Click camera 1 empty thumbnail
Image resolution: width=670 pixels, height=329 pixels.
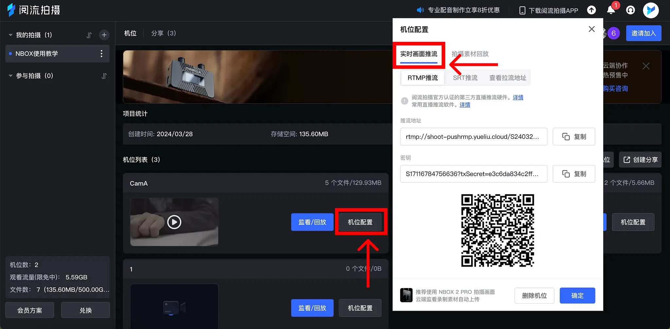tap(174, 306)
